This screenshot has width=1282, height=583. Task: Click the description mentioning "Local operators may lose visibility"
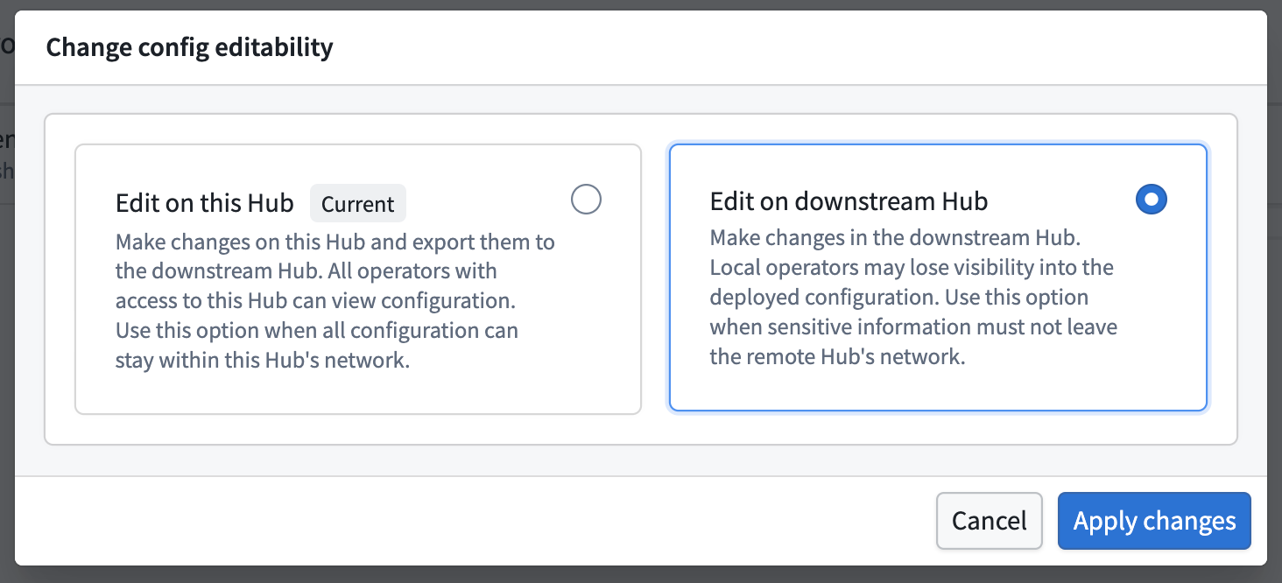point(913,297)
